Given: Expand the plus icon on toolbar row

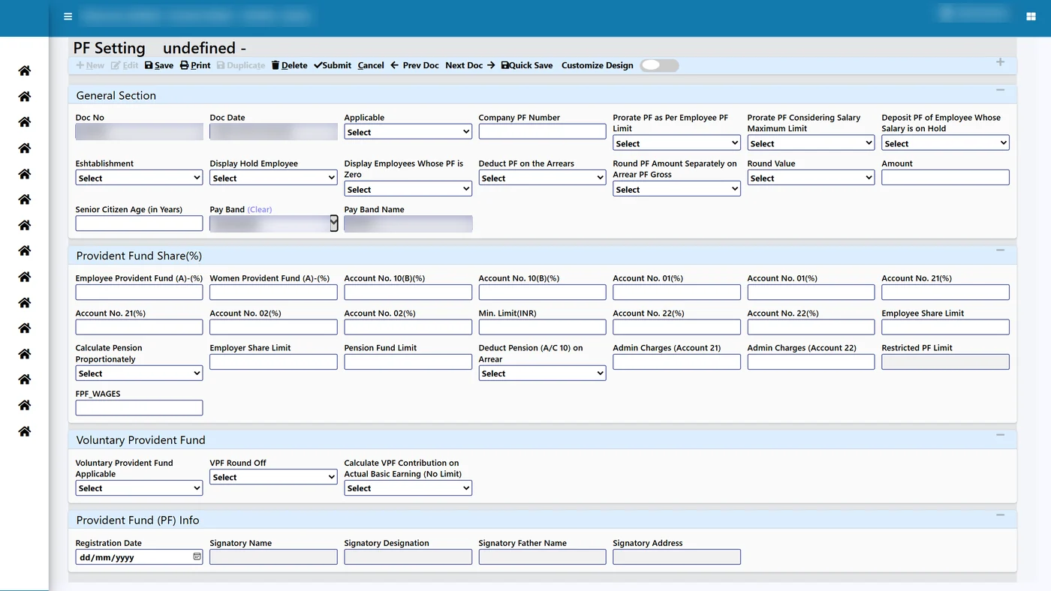Looking at the screenshot, I should tap(1000, 62).
